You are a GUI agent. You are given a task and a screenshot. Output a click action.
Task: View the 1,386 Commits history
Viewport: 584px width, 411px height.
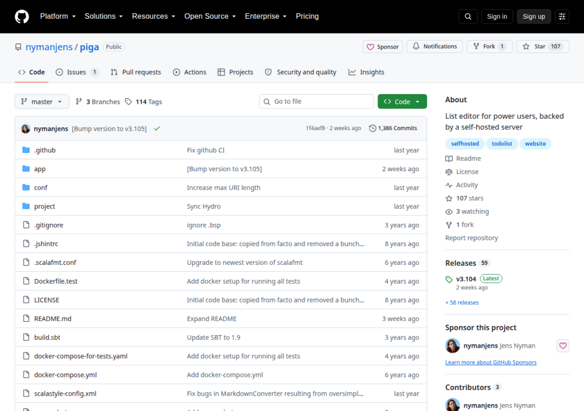pos(393,128)
